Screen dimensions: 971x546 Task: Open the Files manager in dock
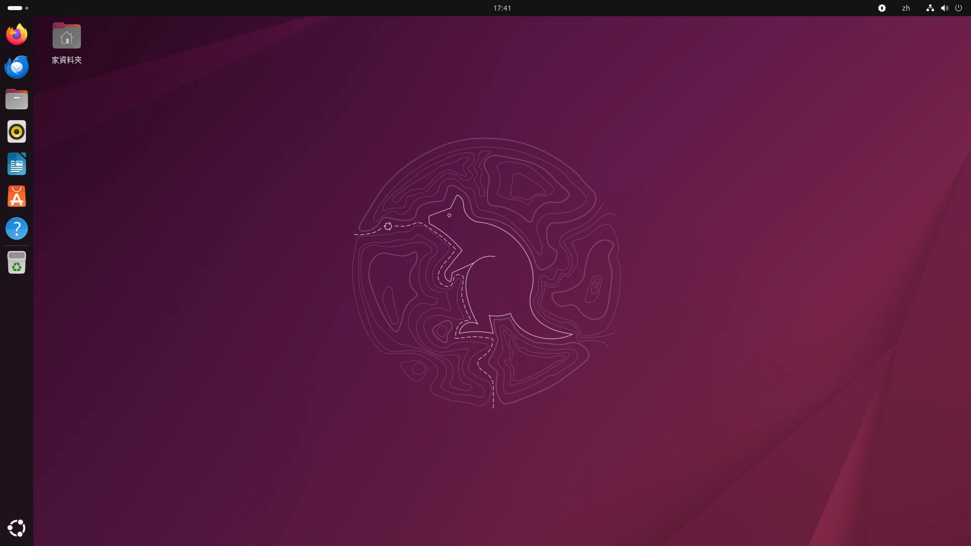[x=17, y=99]
